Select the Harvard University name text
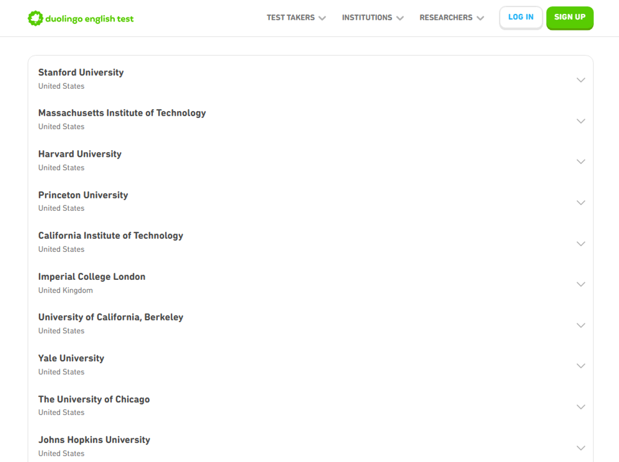The height and width of the screenshot is (462, 619). (80, 154)
